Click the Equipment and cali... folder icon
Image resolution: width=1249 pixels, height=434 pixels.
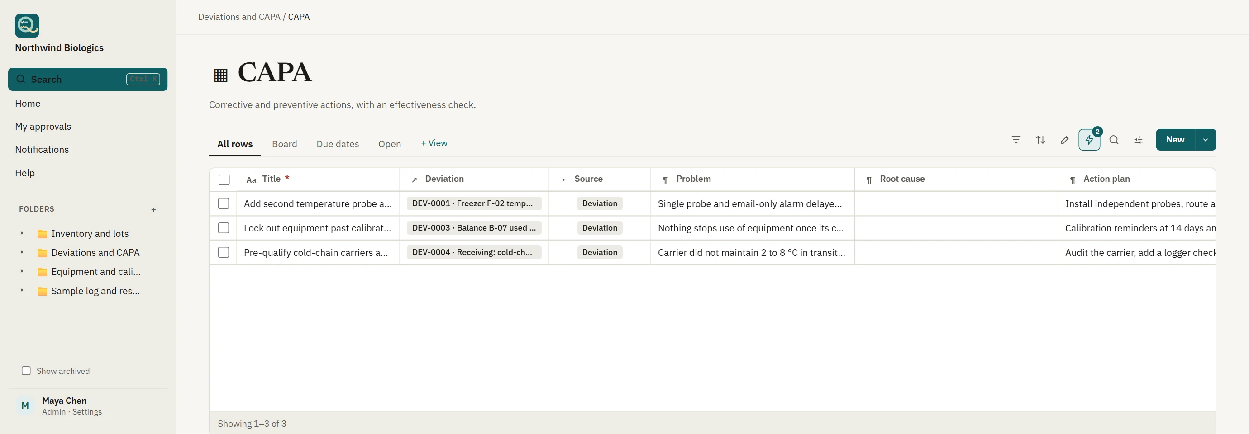point(42,272)
